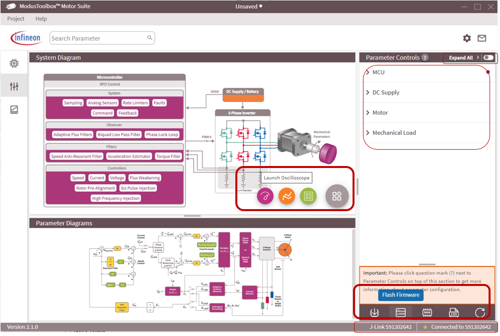500x336 pixels.
Task: Expand the MCU parameter group
Action: point(427,72)
